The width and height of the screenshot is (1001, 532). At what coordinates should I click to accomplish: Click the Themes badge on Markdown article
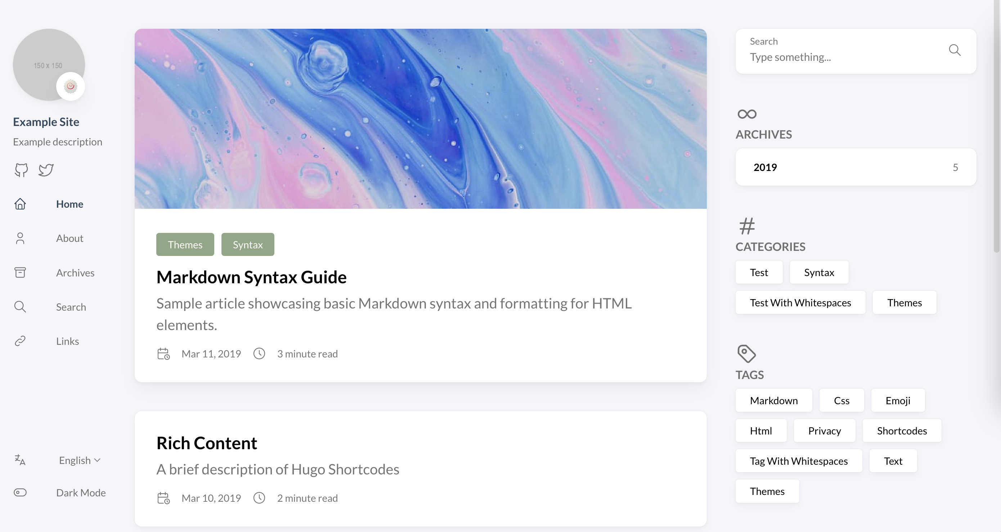[x=185, y=244]
